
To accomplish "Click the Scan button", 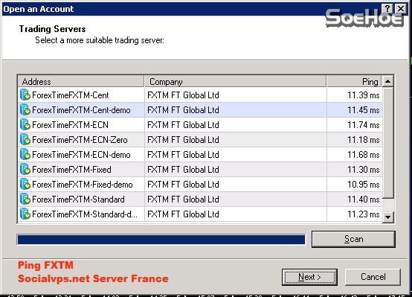I will coord(353,239).
